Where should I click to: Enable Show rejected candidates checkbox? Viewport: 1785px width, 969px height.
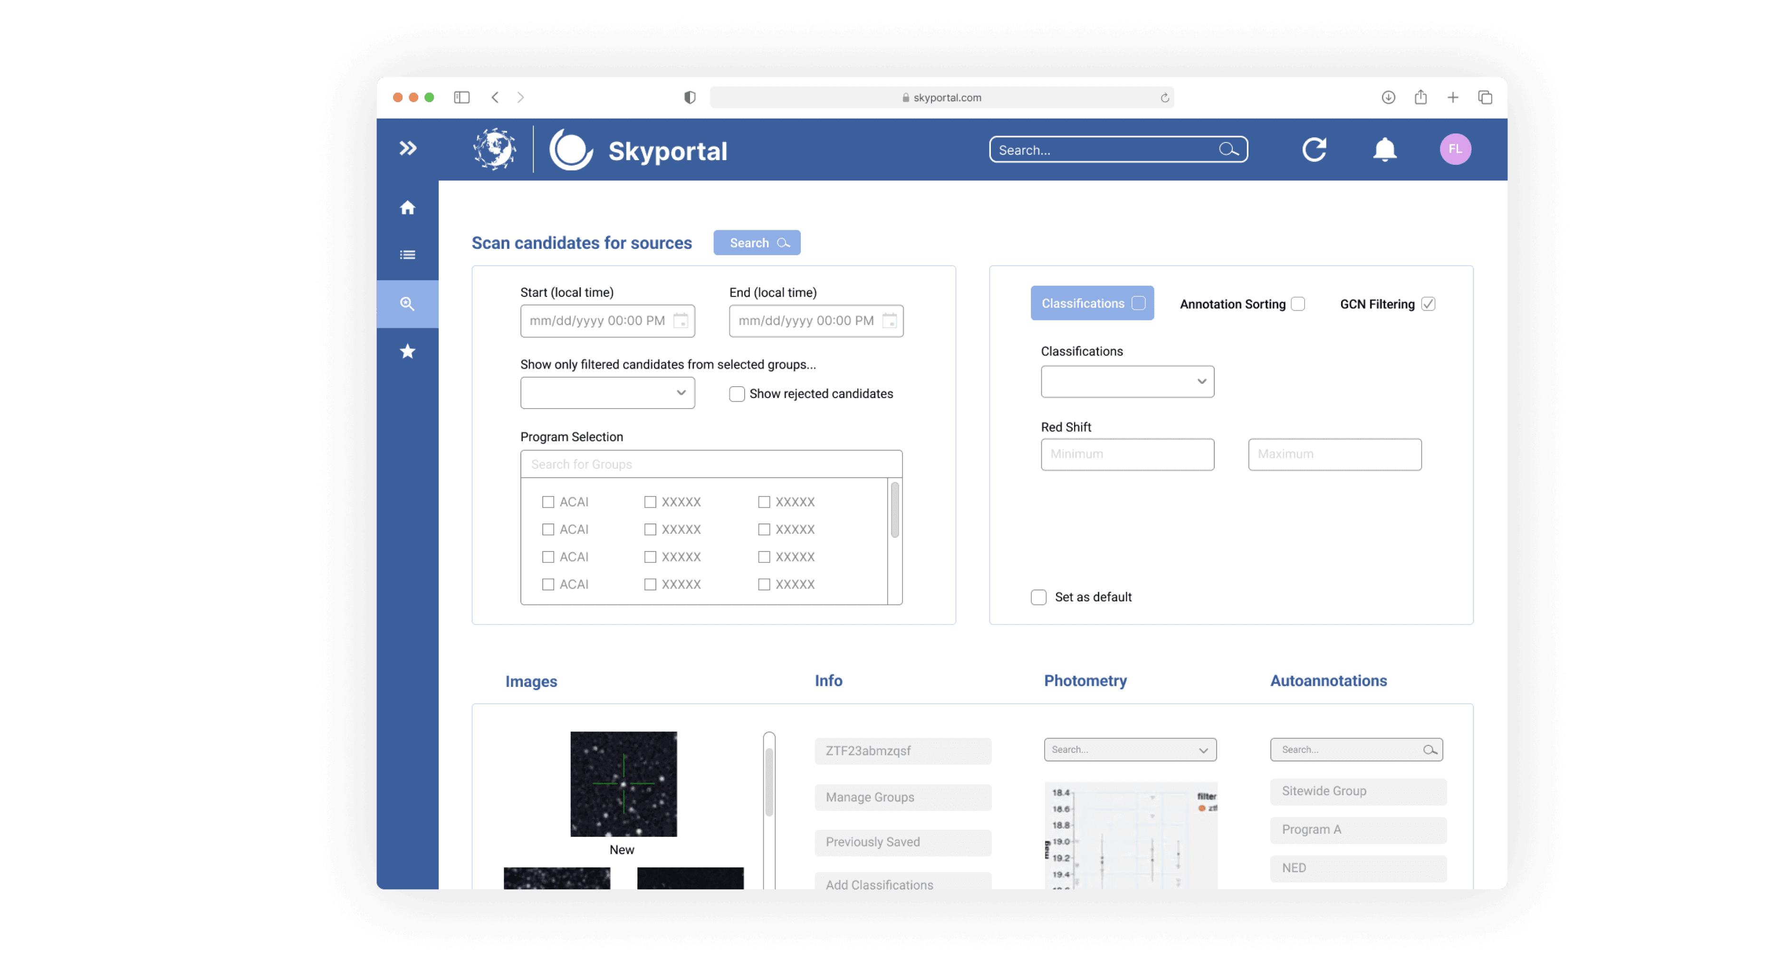[x=737, y=394]
